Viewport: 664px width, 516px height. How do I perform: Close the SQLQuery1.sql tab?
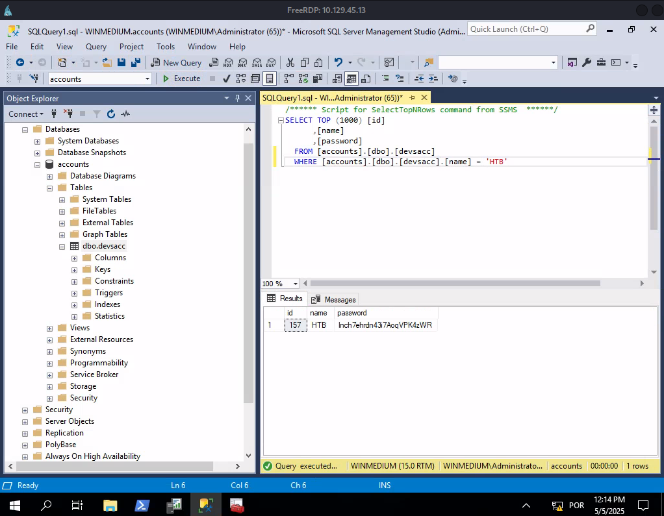[424, 98]
